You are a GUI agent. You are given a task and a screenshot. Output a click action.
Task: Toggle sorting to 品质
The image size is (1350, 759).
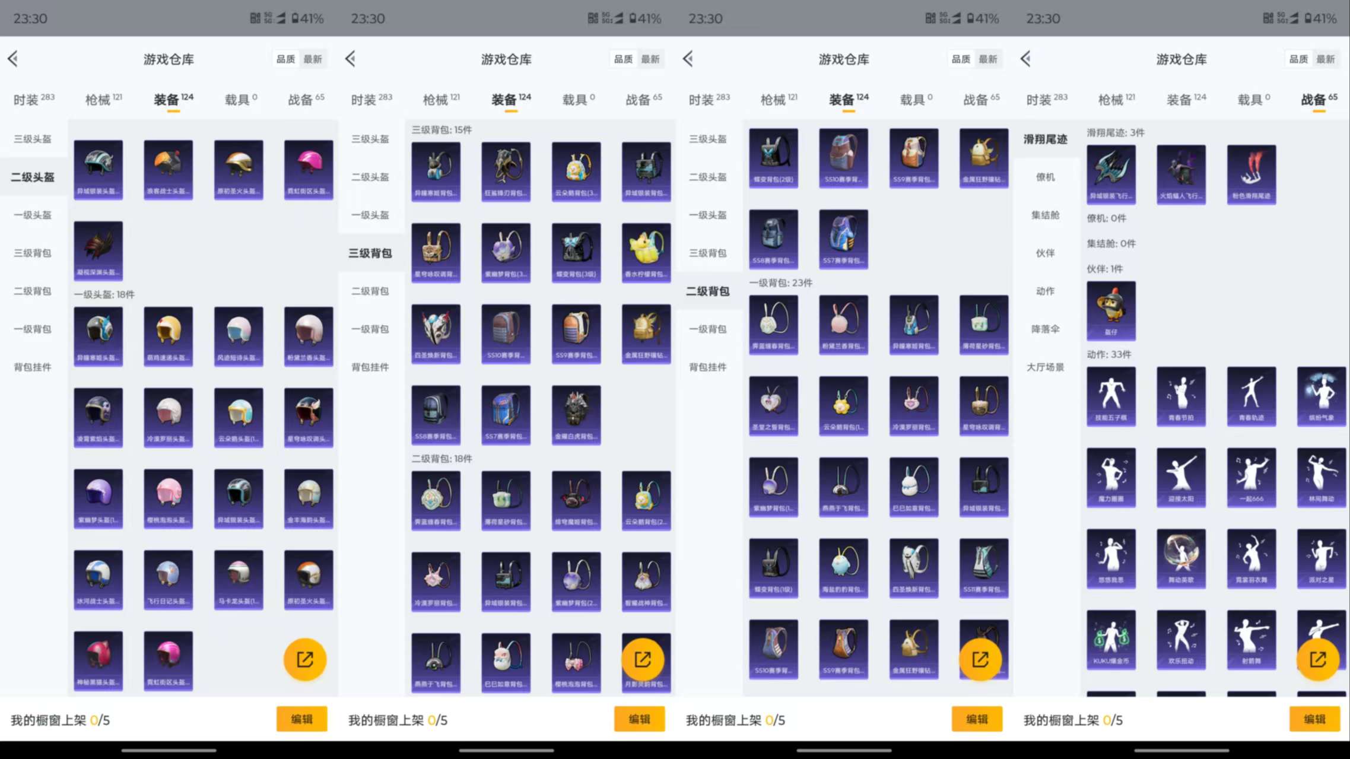tap(285, 59)
